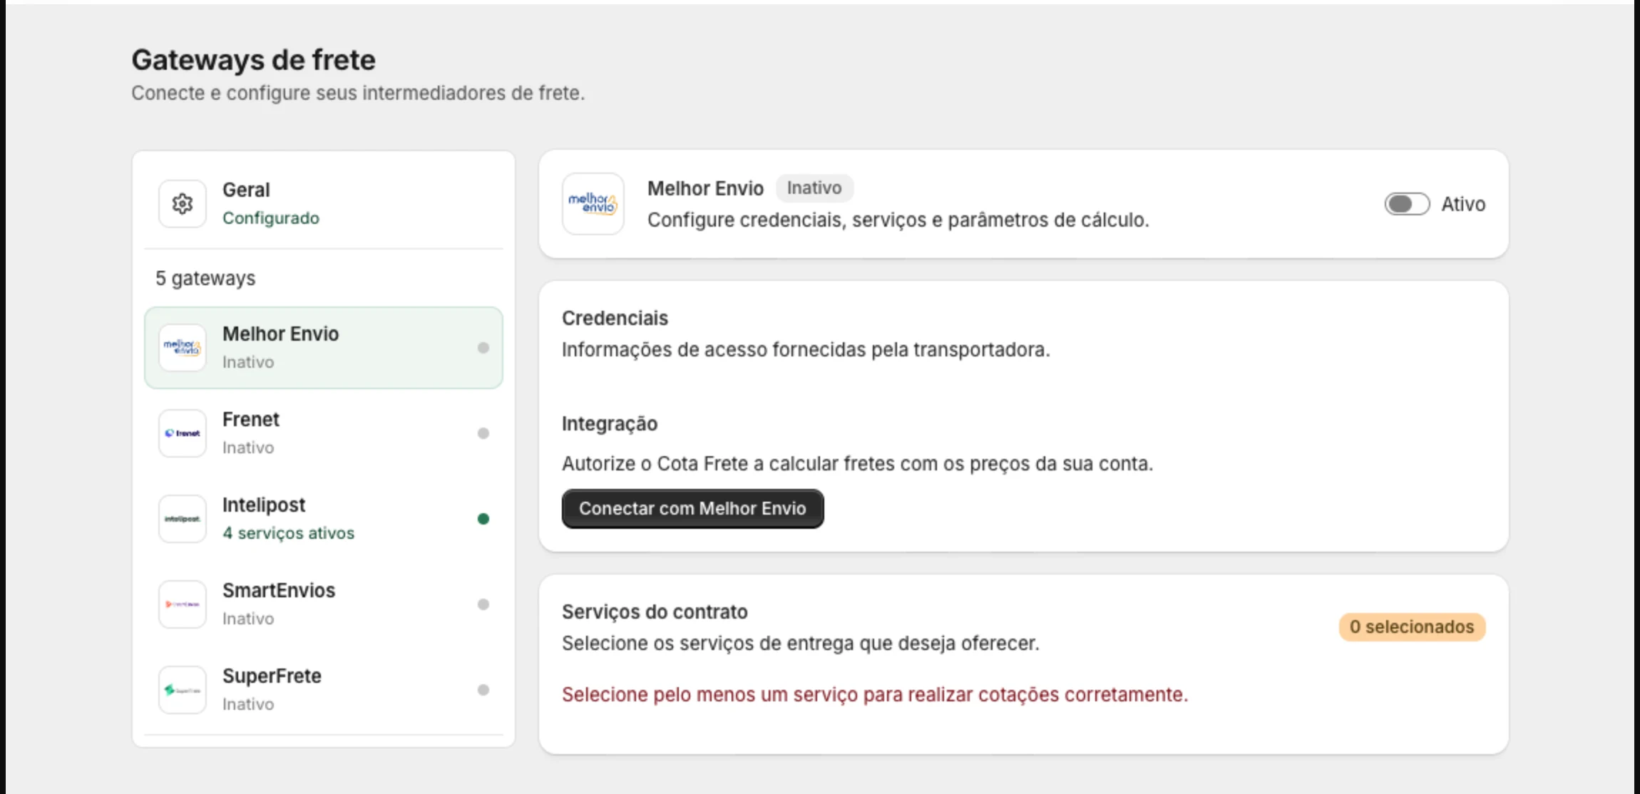This screenshot has height=794, width=1640.
Task: Click the 'Integração' subsection heading
Action: click(x=610, y=423)
